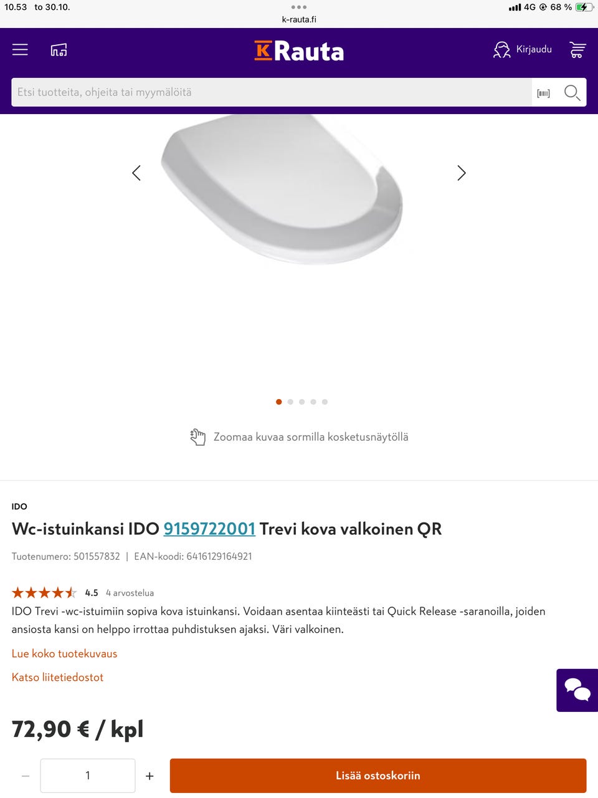Open the store selector icon

tap(59, 50)
